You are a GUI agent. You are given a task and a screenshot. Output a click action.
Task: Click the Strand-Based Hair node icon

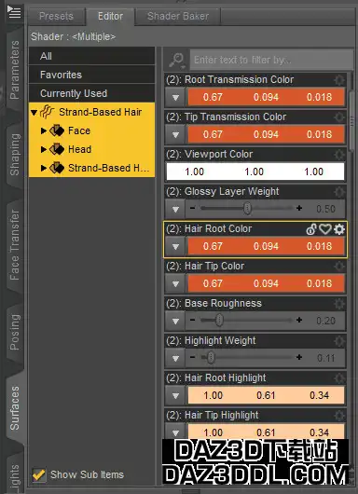tap(47, 112)
